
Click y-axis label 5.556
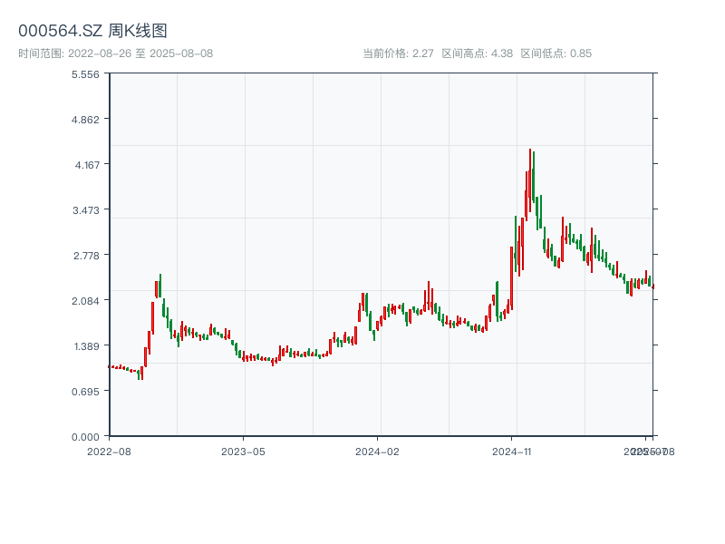coord(85,74)
